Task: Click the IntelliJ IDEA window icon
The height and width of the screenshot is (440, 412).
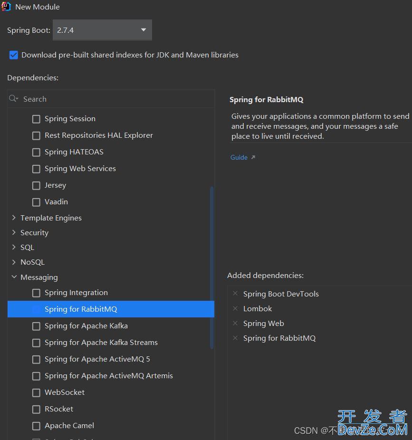Action: [x=6, y=6]
